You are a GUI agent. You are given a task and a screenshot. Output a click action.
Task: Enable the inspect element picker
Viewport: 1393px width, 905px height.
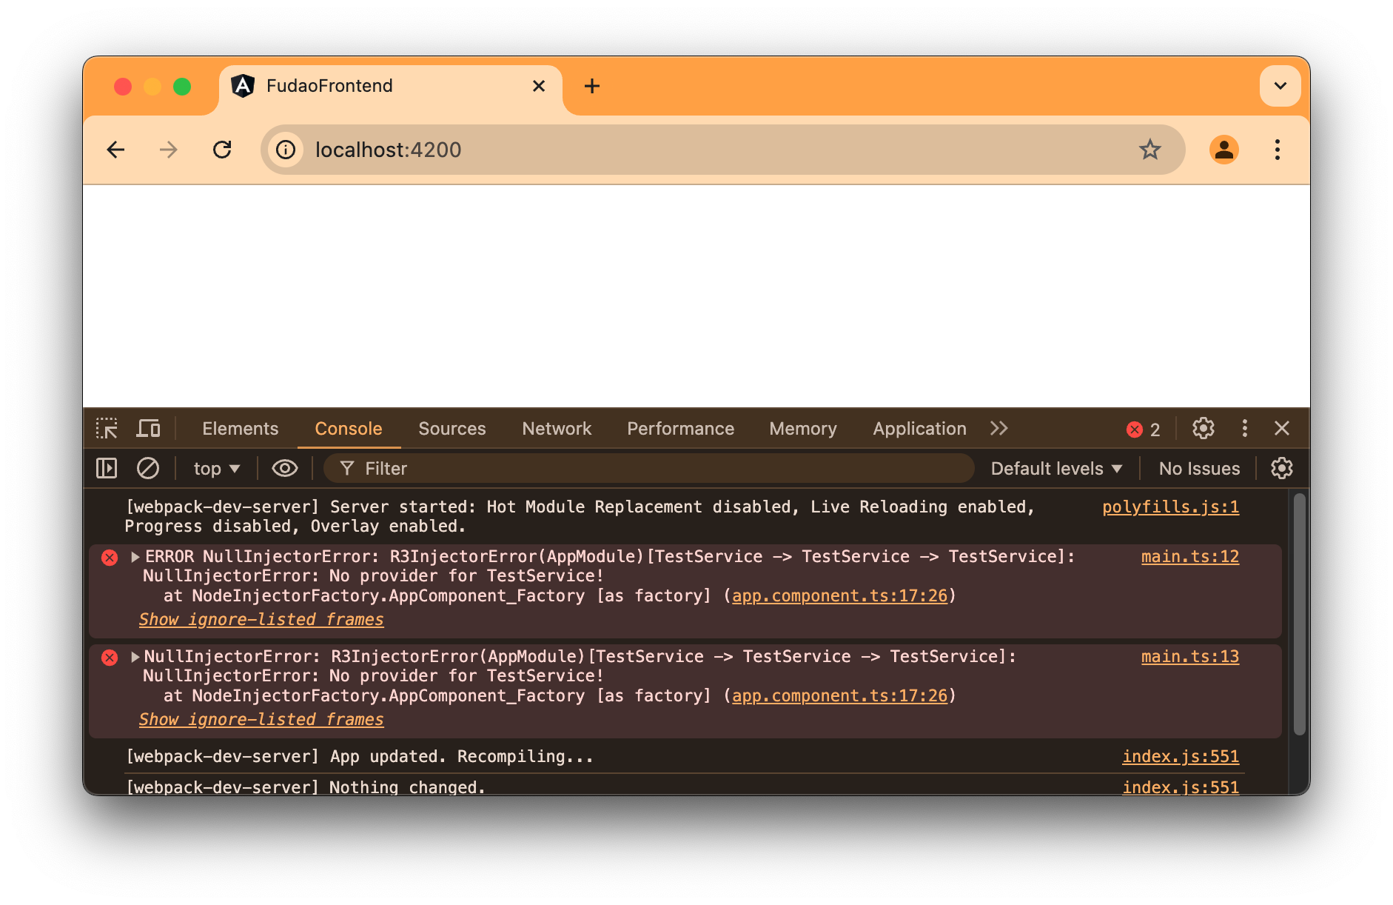point(107,428)
